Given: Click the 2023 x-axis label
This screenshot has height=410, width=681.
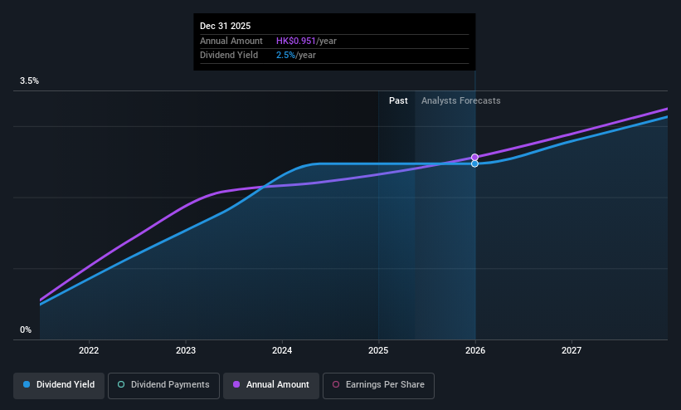Looking at the screenshot, I should coord(186,350).
